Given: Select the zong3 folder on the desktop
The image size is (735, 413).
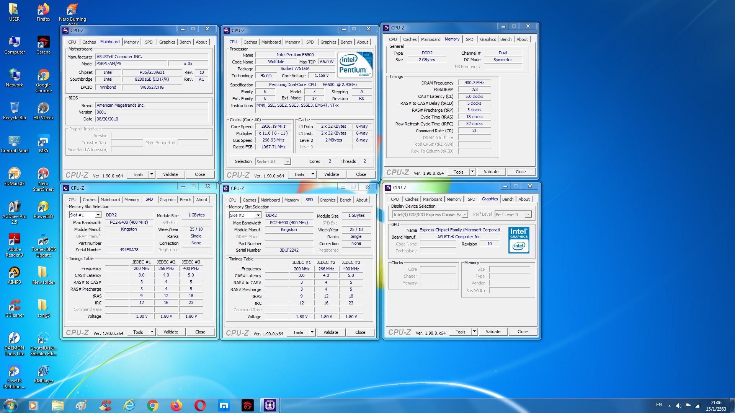Looking at the screenshot, I should coord(43,308).
